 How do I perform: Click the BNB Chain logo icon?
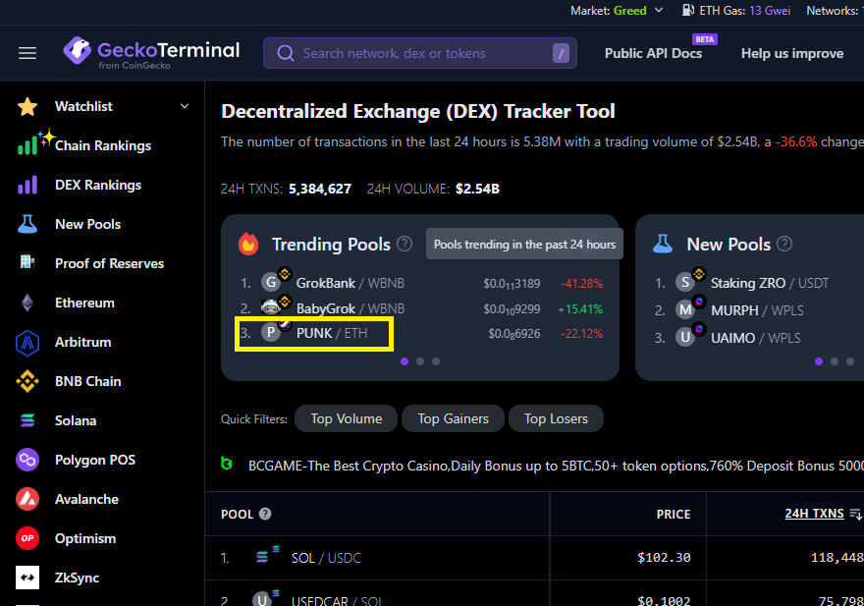tap(27, 381)
